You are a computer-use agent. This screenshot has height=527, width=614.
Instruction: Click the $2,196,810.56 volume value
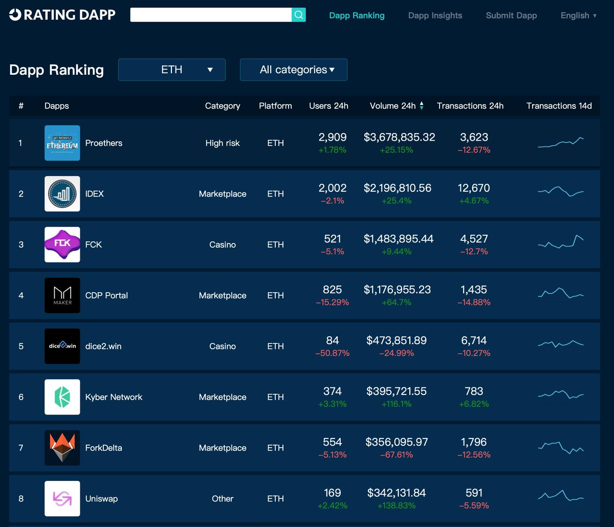[398, 188]
